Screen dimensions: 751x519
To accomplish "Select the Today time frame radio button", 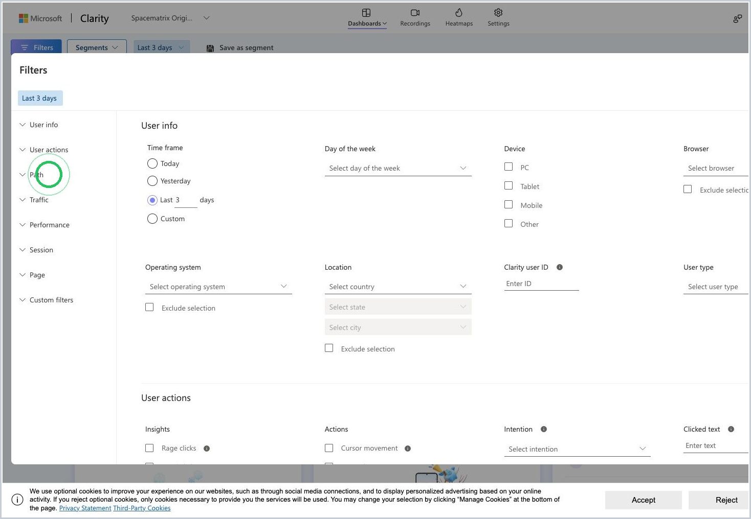I will [152, 163].
